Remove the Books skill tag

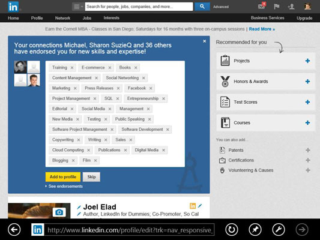tap(136, 67)
